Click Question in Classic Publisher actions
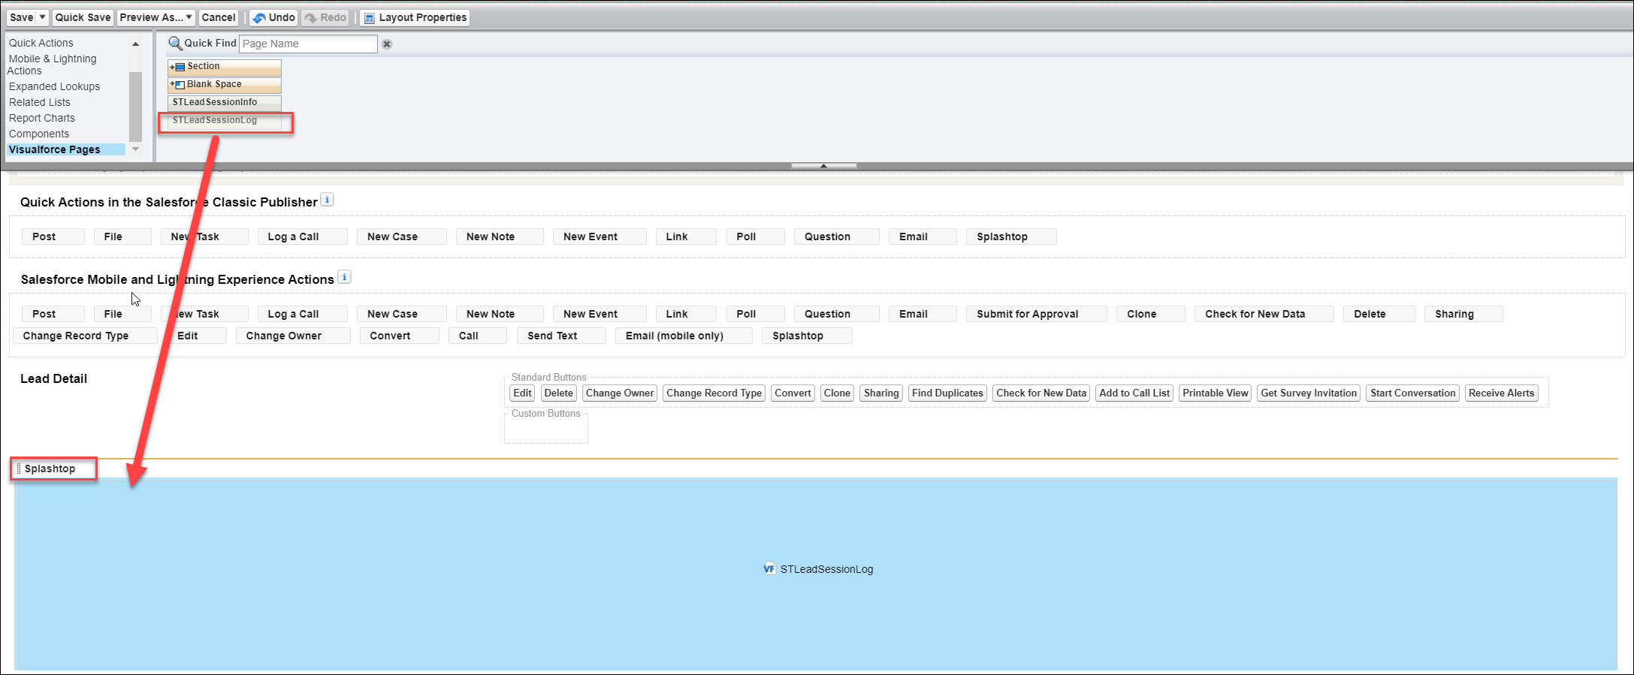This screenshot has height=675, width=1634. (836, 237)
